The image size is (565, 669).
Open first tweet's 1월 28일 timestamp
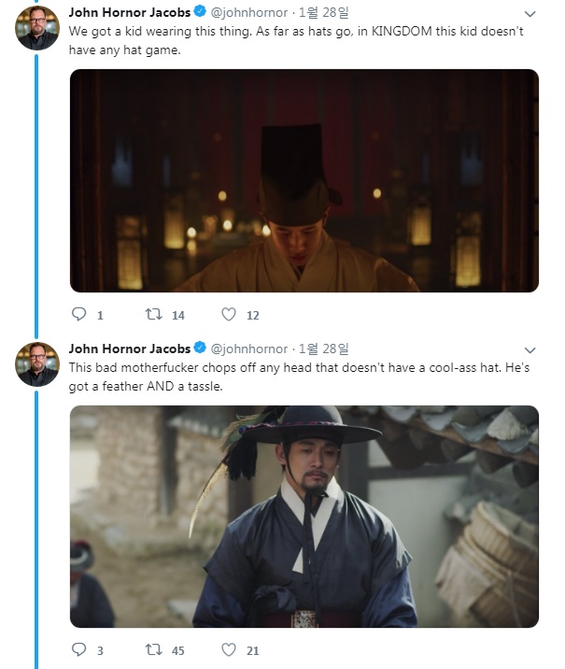[324, 14]
